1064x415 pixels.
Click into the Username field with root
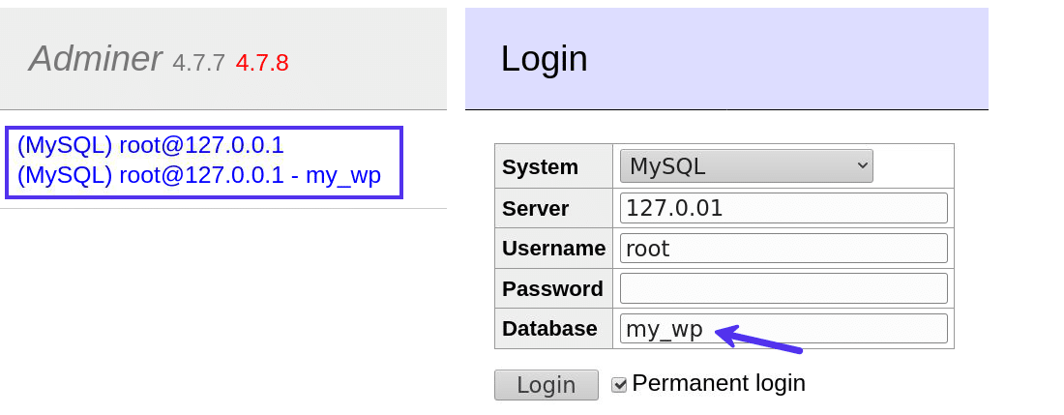(783, 249)
